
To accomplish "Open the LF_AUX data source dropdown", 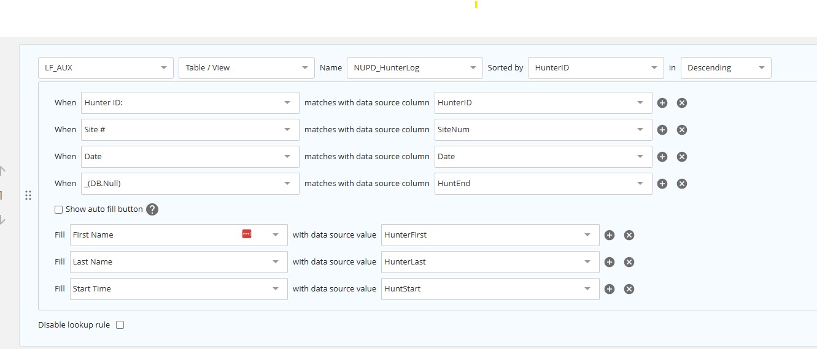I will point(106,68).
